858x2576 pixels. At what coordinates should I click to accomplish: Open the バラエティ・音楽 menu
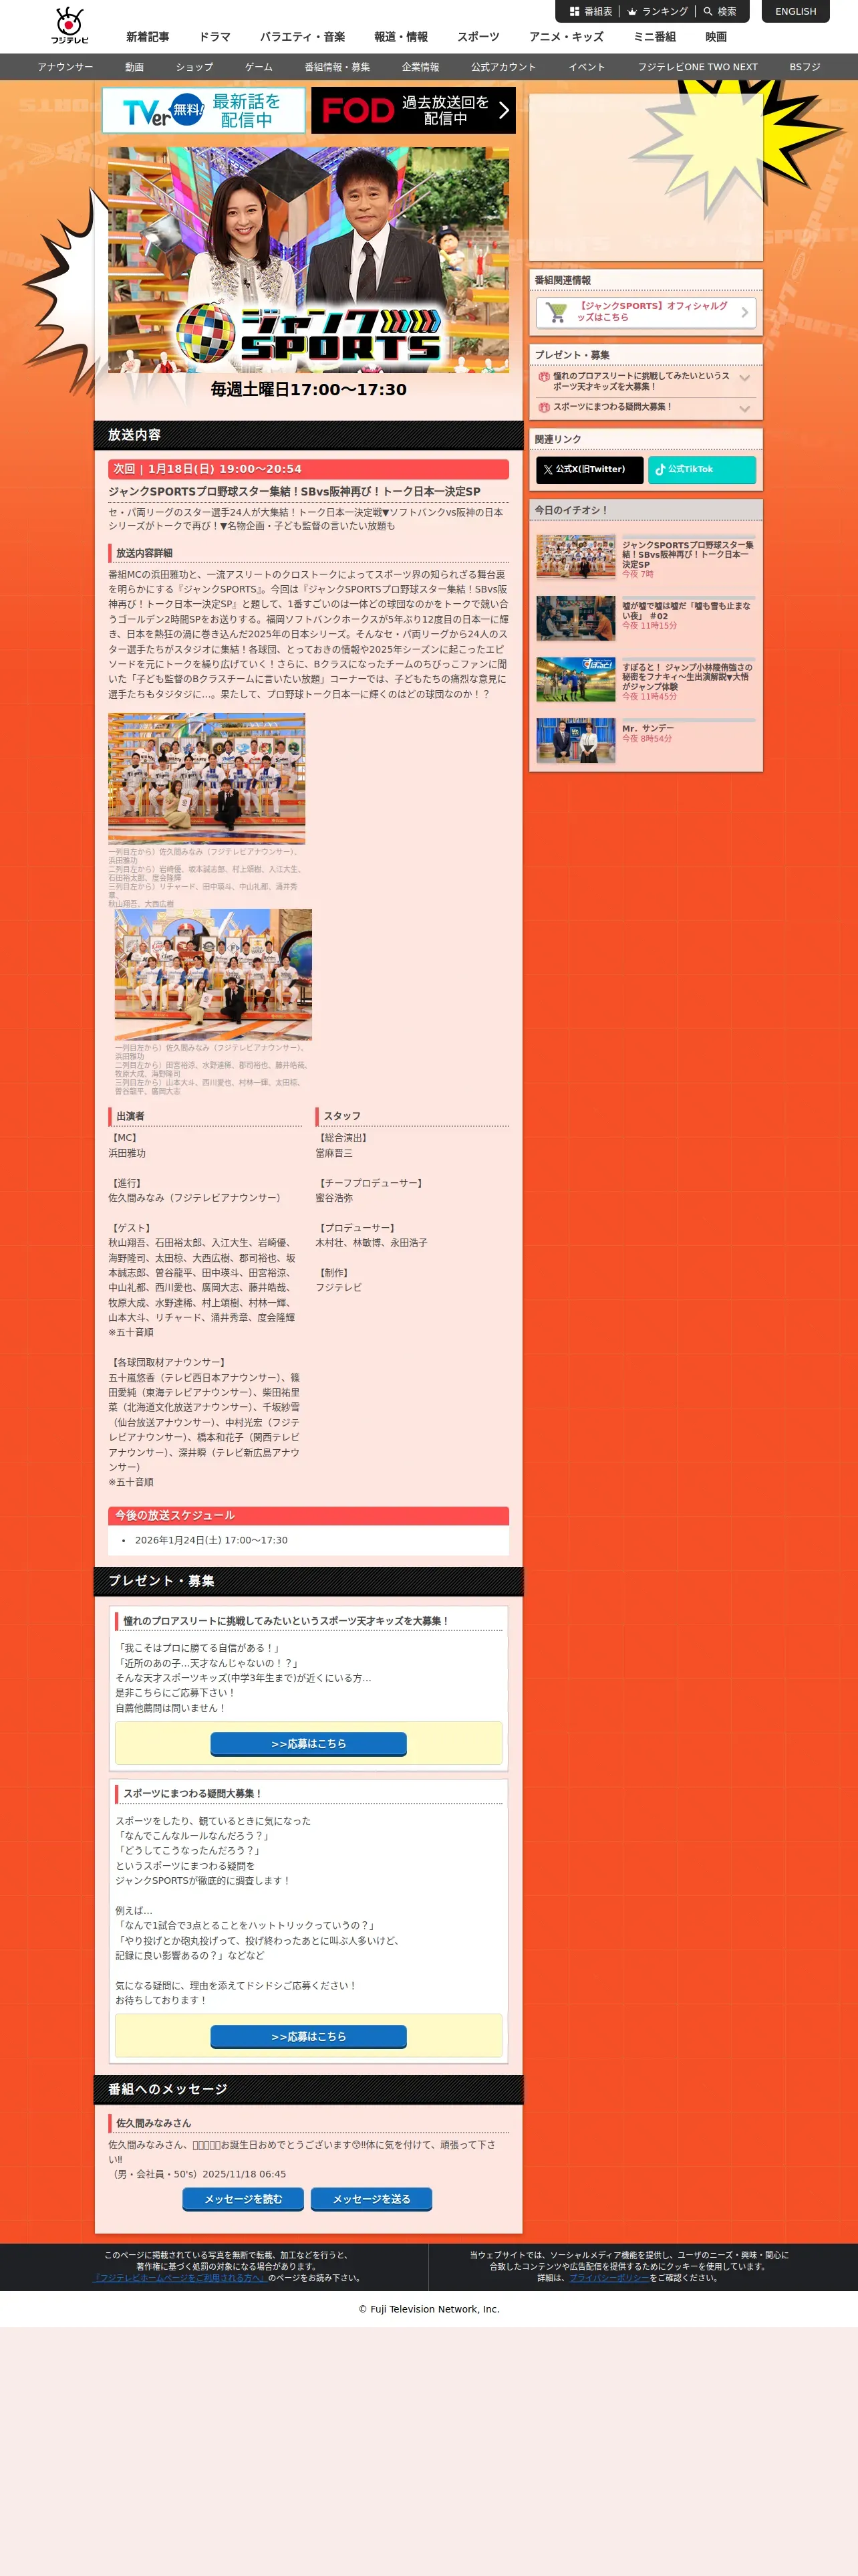click(303, 37)
